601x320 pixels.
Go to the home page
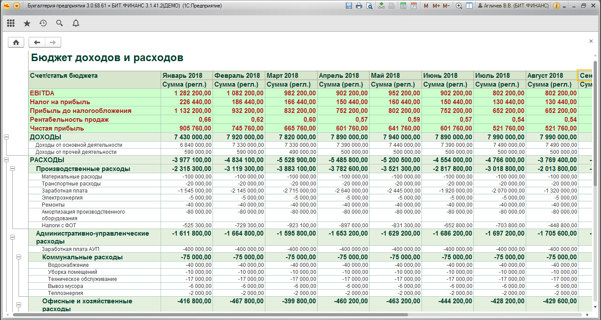pyautogui.click(x=16, y=42)
